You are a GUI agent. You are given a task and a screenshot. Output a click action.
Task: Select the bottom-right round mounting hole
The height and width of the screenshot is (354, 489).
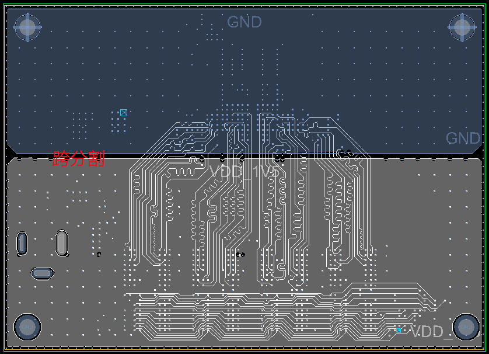coord(466,327)
